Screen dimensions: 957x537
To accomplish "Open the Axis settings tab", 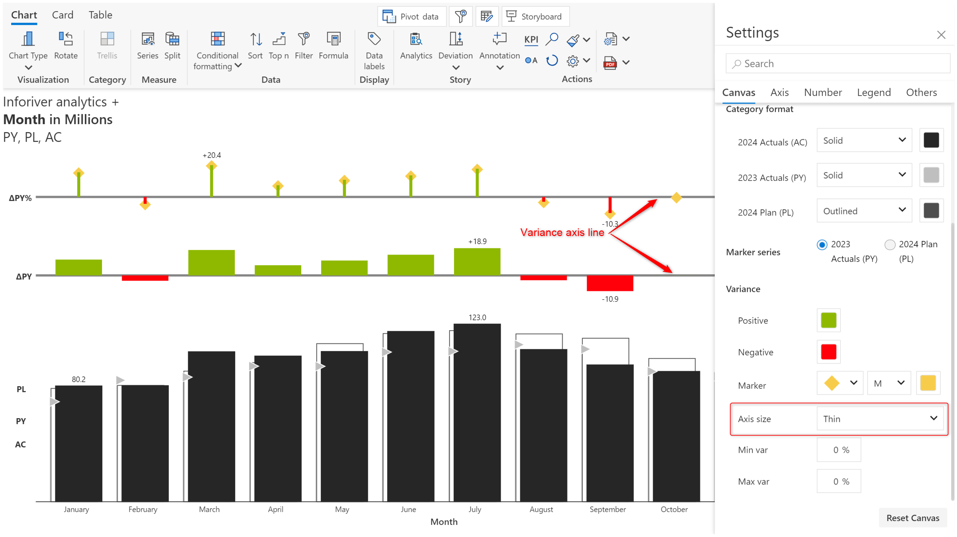I will pos(780,92).
